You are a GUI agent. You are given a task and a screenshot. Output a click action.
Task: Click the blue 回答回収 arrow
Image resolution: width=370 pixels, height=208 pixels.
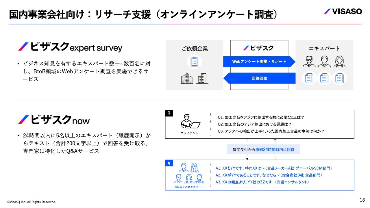[259, 78]
